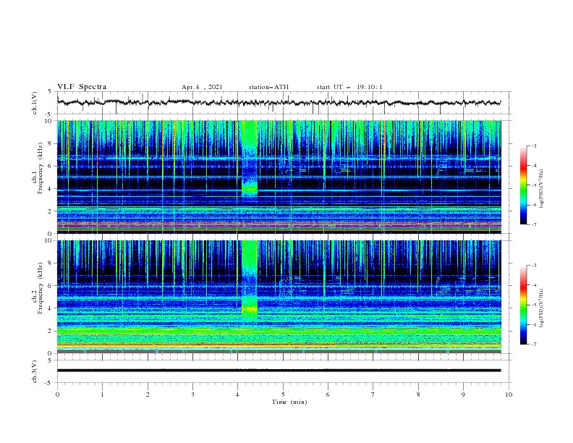Viewport: 573px width, 443px height.
Task: Click the ch.1 voltage waveform trace
Action: pyautogui.click(x=279, y=103)
